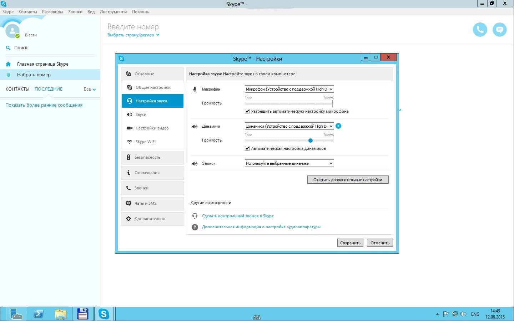Image resolution: width=514 pixels, height=321 pixels.
Task: Open Дополнительная информация о настройке аудиоаппаратуры link
Action: pyautogui.click(x=261, y=227)
